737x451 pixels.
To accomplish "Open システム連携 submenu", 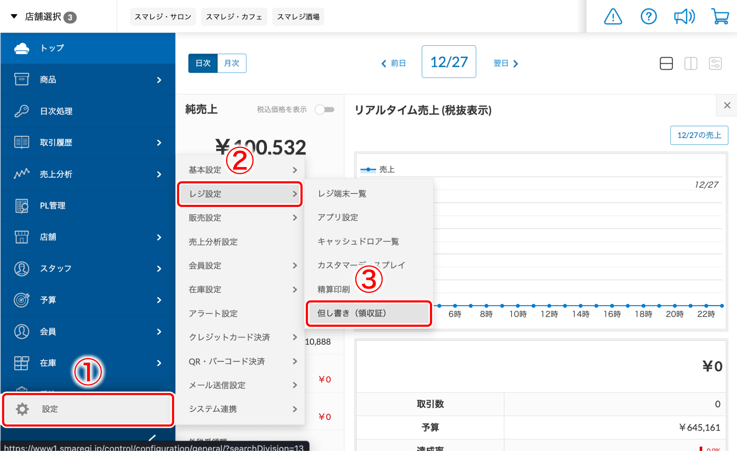I will click(x=240, y=409).
